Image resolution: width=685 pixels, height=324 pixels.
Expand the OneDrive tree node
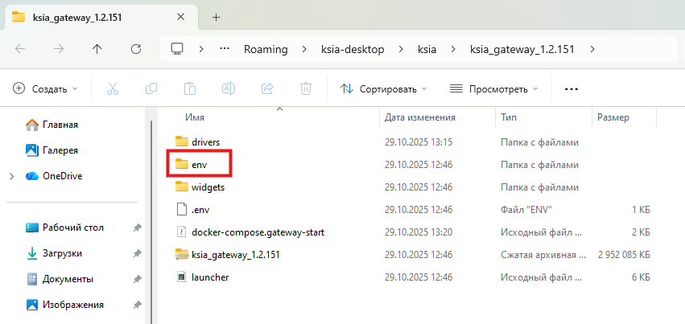coord(11,176)
